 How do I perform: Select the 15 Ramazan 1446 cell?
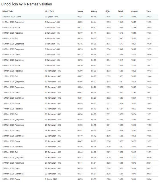(x=53, y=98)
